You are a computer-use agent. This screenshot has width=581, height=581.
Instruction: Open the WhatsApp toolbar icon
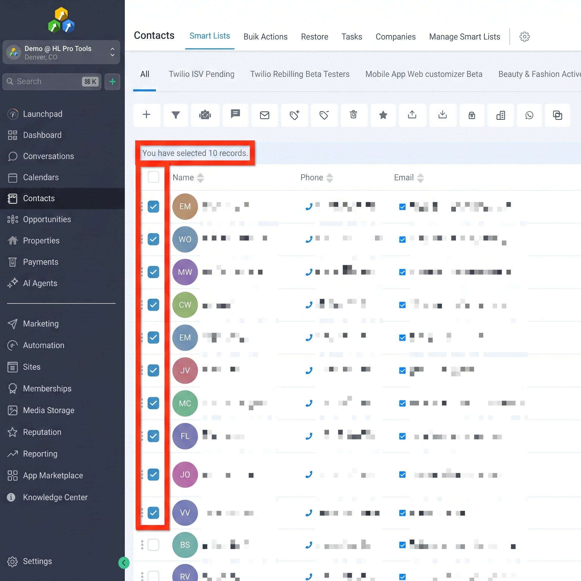(529, 115)
